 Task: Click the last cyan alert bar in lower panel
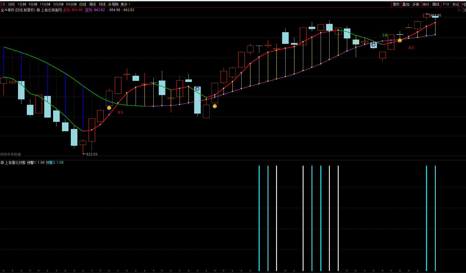(x=435, y=218)
